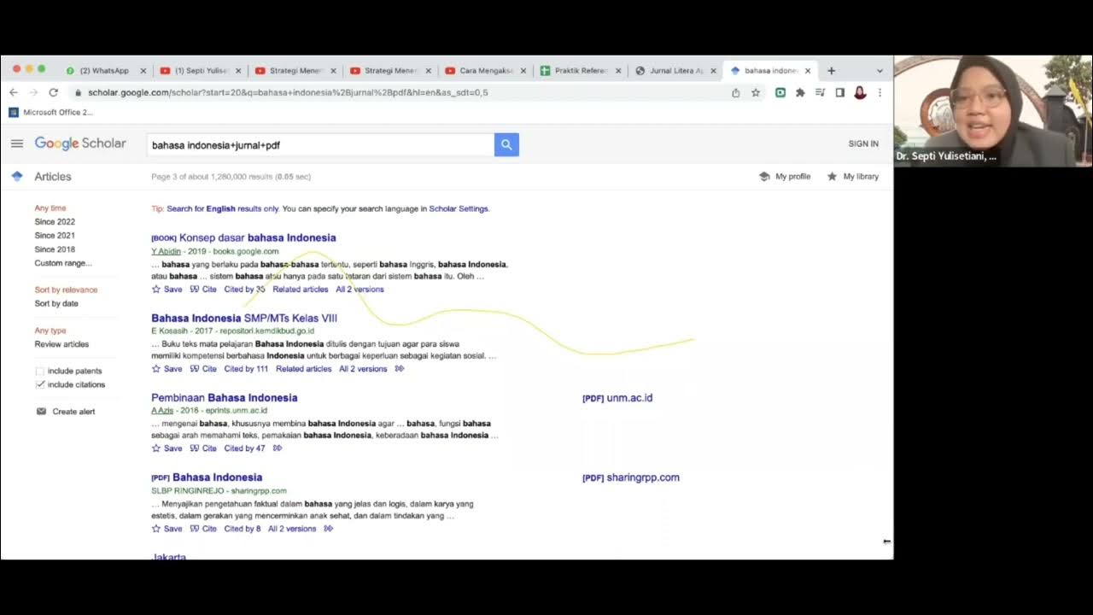Reload the page with the refresh icon

tap(53, 92)
